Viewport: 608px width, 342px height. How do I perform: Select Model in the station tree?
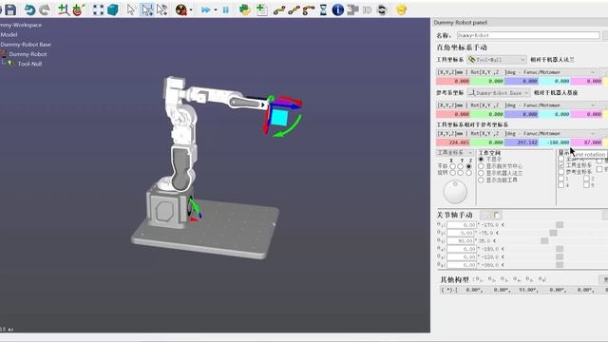9,34
